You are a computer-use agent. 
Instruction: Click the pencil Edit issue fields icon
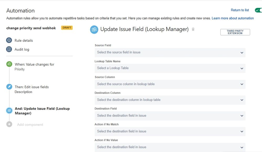[9, 87]
